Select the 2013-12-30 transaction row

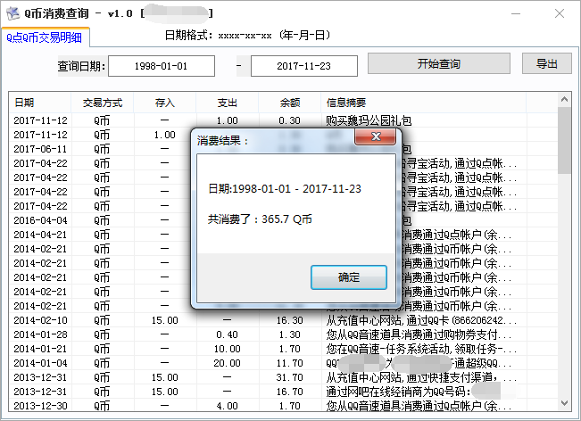click(284, 406)
